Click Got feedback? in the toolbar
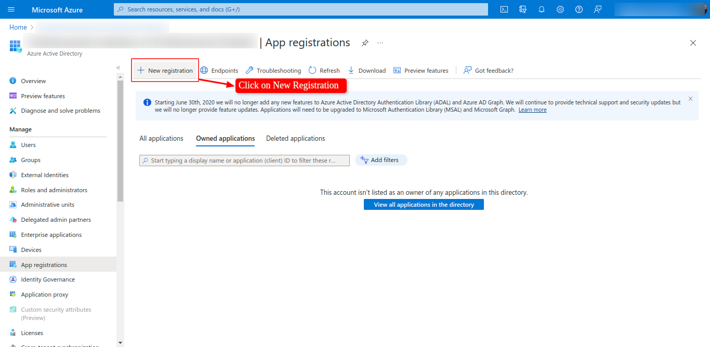Screen dimensions: 710x347 pos(489,71)
